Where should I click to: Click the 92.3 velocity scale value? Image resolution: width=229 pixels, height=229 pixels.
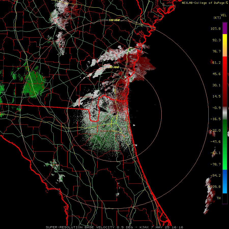(x=217, y=40)
